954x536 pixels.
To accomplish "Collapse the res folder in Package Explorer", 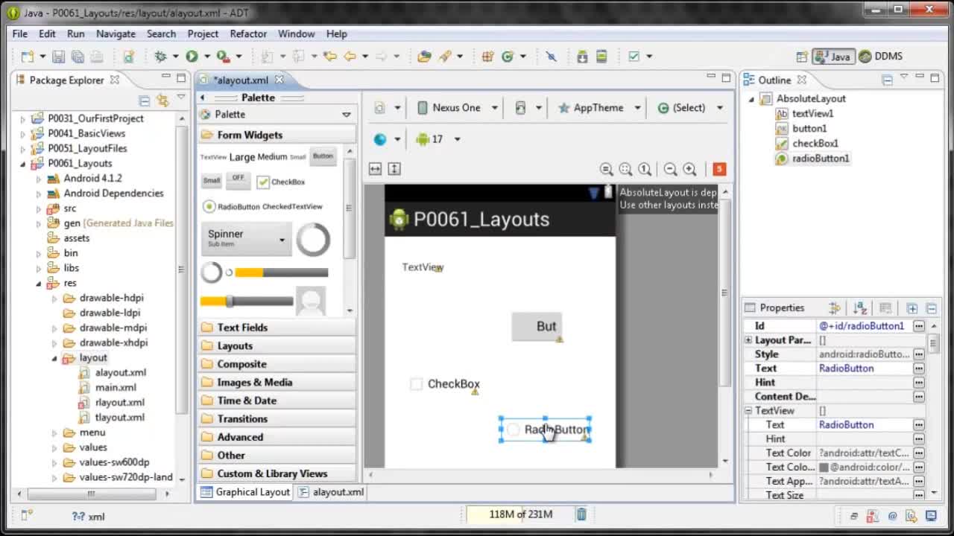I will [39, 283].
